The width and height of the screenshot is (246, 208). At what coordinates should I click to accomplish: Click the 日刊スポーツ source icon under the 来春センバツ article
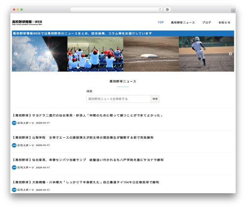coord(14,168)
